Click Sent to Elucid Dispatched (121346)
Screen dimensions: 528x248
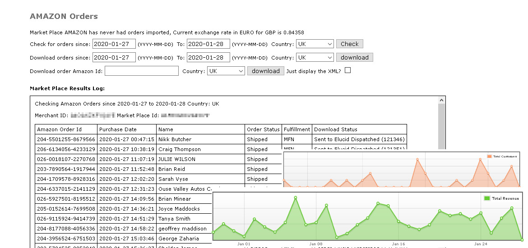pyautogui.click(x=359, y=139)
